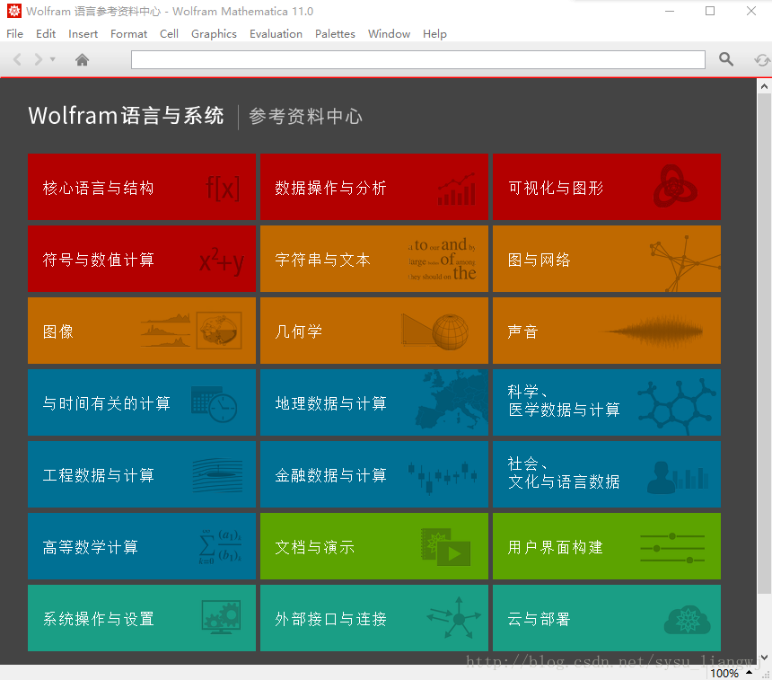Click the sphere and triangle icon
Viewport: 772px width, 680px height.
point(434,331)
